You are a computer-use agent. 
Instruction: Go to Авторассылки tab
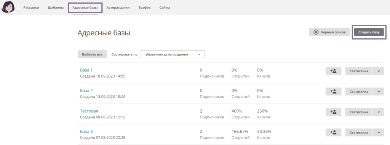(x=118, y=8)
